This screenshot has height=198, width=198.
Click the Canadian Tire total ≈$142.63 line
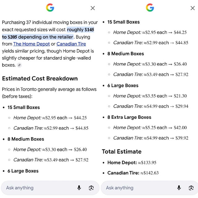[x=133, y=173]
